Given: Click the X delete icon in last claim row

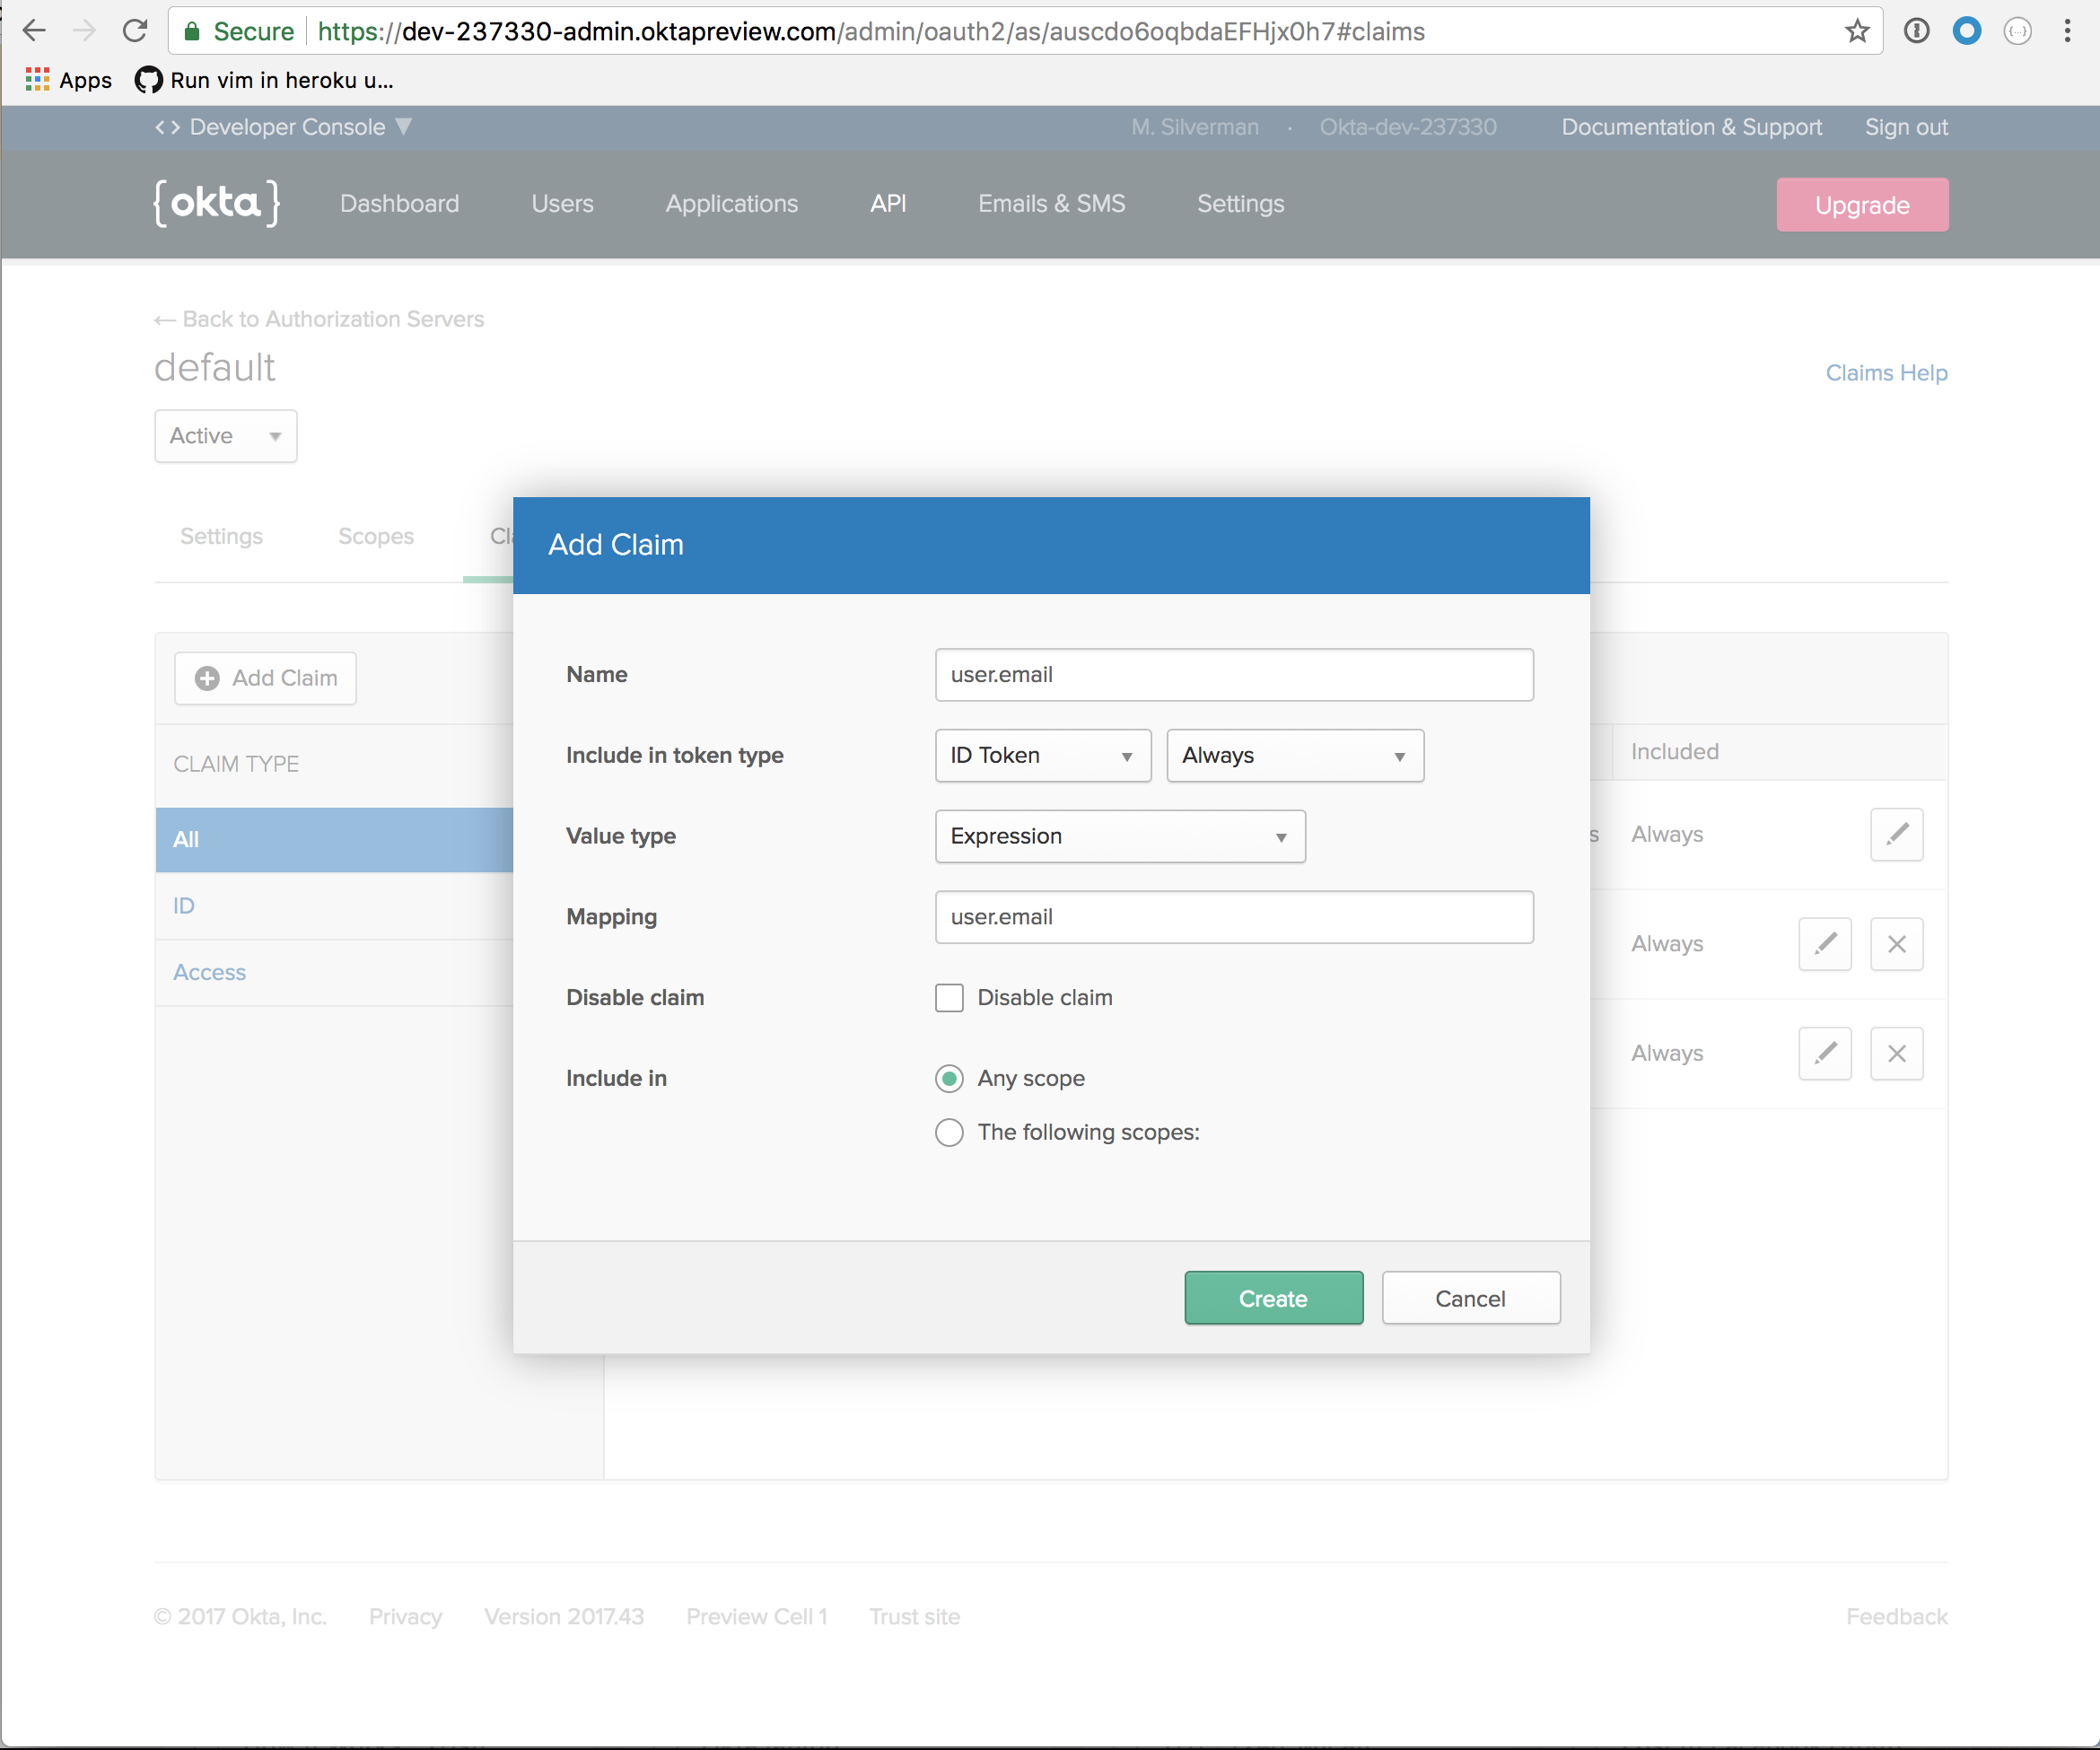Looking at the screenshot, I should (x=1896, y=1053).
